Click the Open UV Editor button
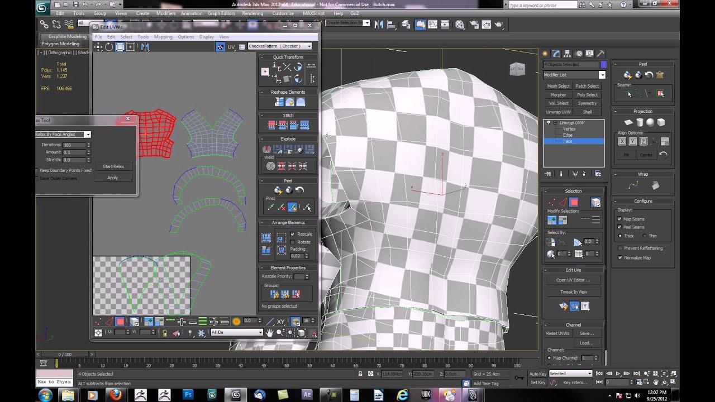This screenshot has height=402, width=715. pos(574,280)
